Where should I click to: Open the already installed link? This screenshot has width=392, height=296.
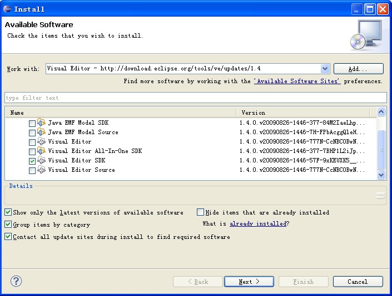258,223
